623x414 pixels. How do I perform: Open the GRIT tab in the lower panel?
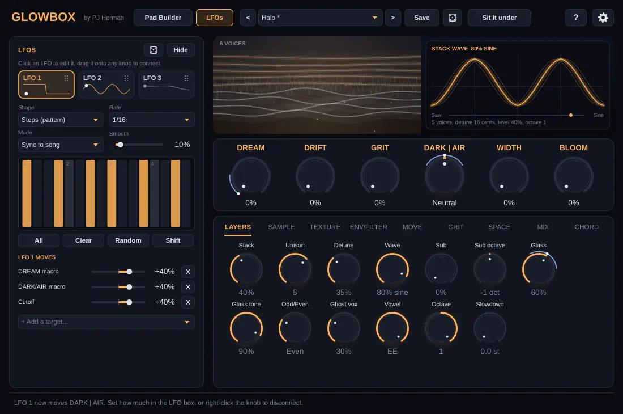tap(456, 227)
